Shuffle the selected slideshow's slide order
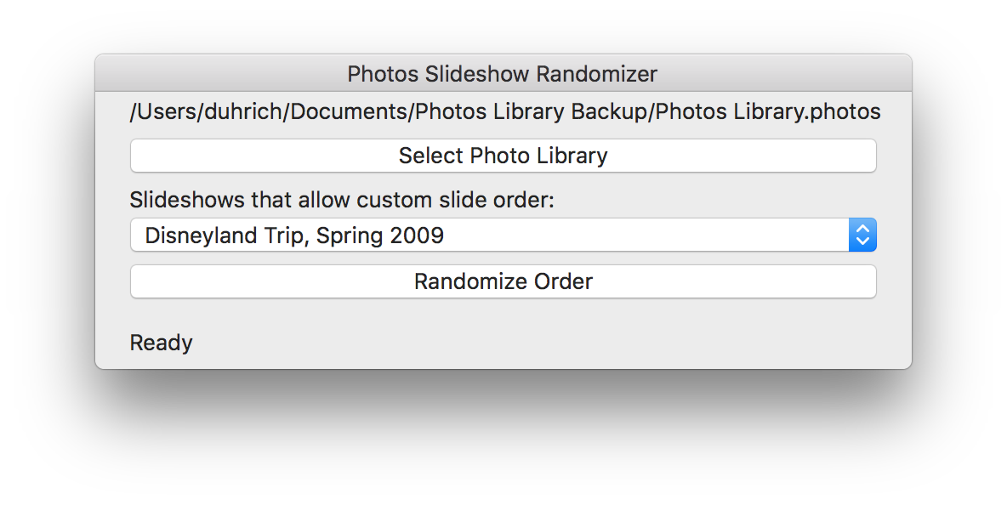Image resolution: width=1007 pixels, height=505 pixels. pyautogui.click(x=503, y=281)
